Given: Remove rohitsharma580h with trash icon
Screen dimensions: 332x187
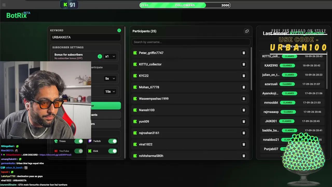Looking at the screenshot, I should click(244, 156).
